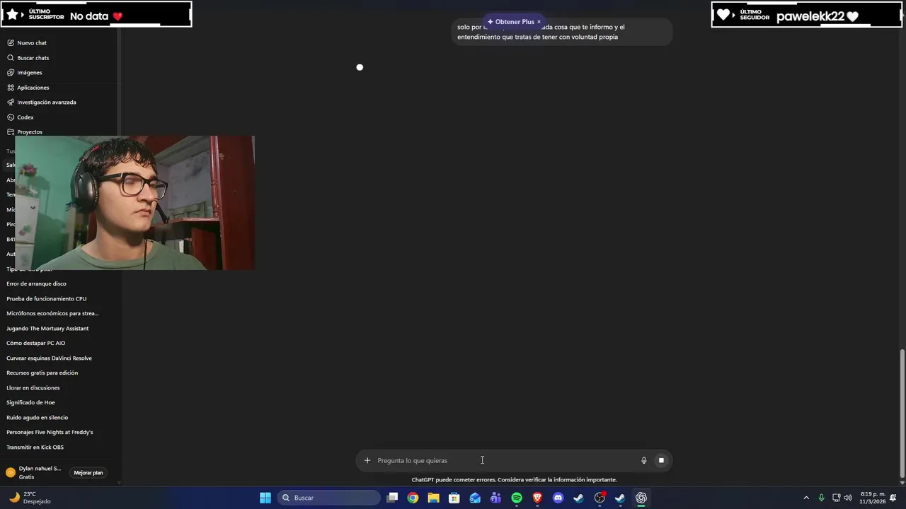
Task: Open Dylan nahuel account menu
Action: (x=34, y=472)
